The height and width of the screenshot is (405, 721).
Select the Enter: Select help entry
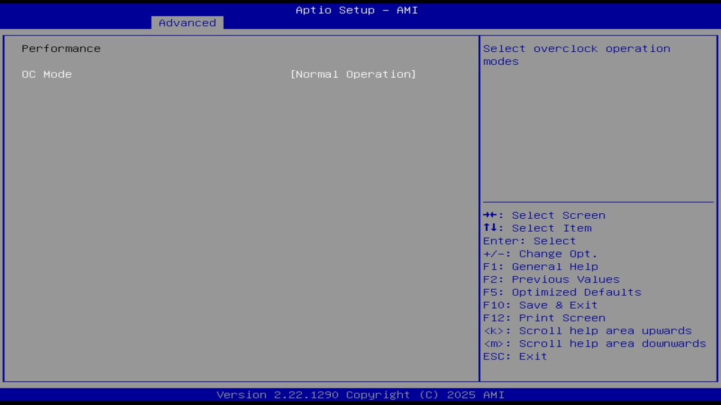coord(528,241)
